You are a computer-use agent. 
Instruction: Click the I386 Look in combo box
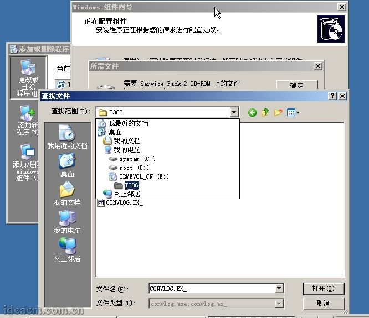[167, 112]
